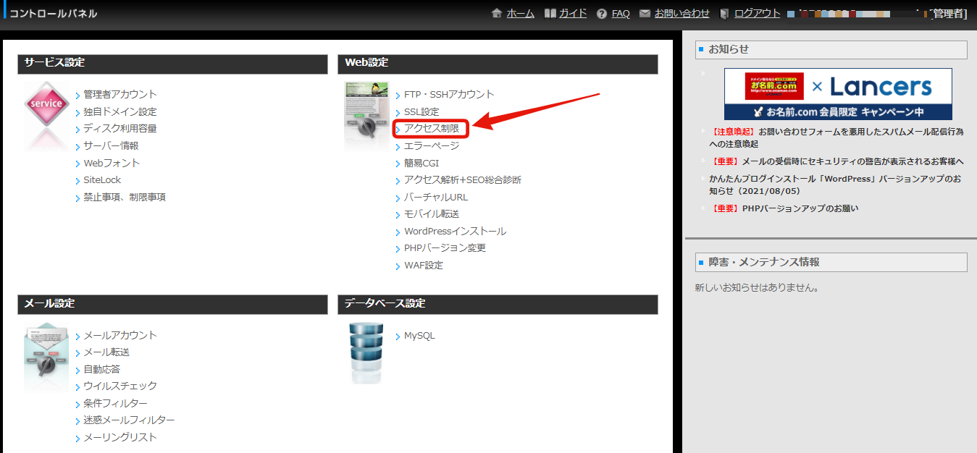Click the home icon in top bar
The height and width of the screenshot is (453, 977).
(497, 14)
